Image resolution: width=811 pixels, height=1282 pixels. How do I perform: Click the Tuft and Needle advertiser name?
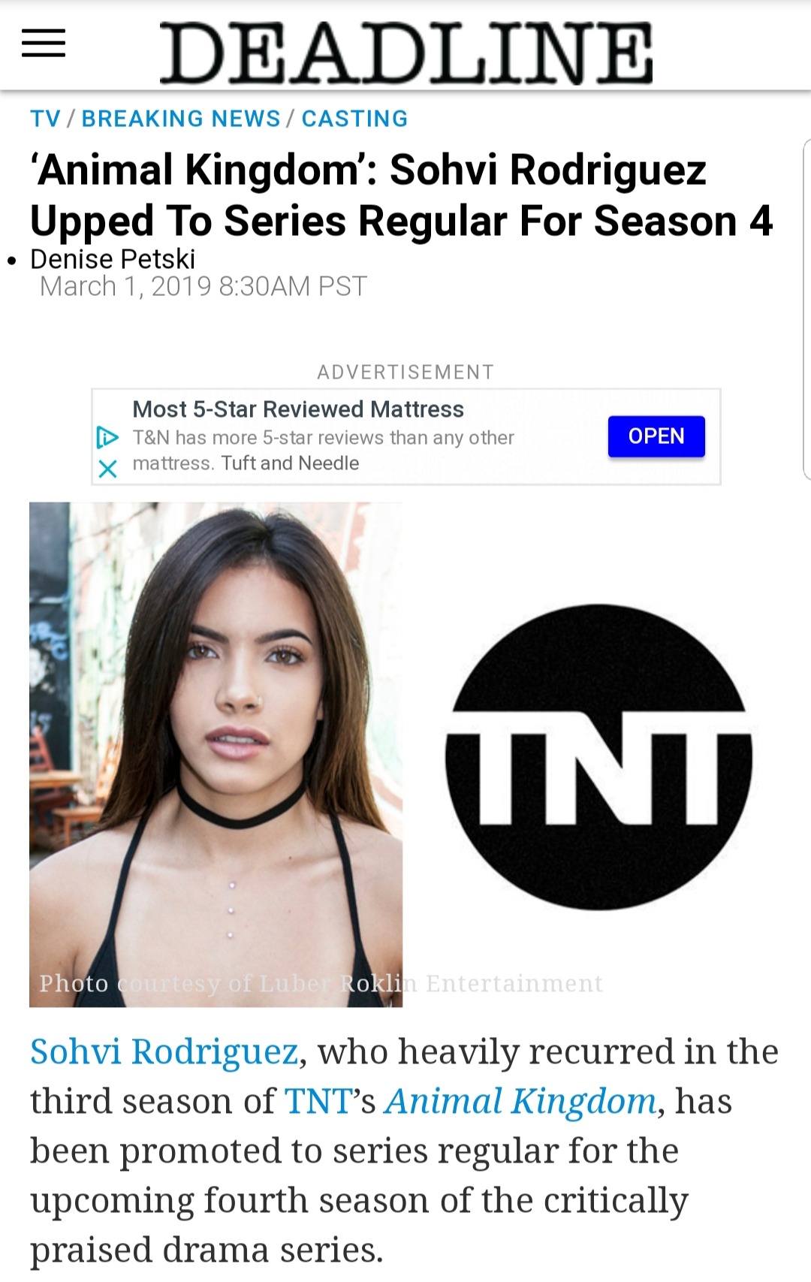290,463
